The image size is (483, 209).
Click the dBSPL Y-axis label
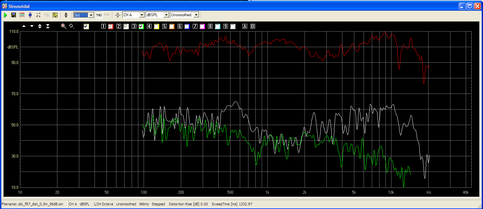click(x=13, y=47)
